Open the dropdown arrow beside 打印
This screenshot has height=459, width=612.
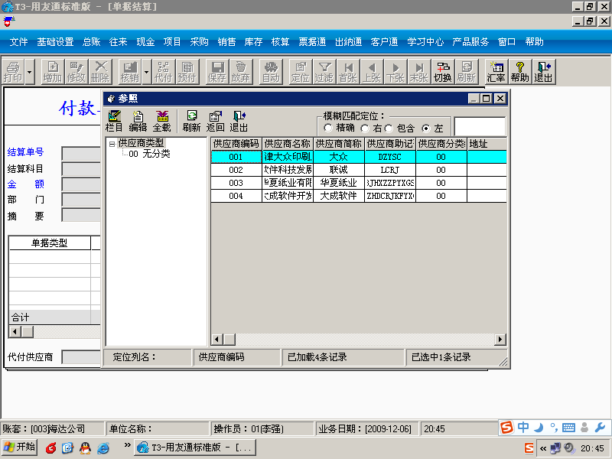pos(30,72)
